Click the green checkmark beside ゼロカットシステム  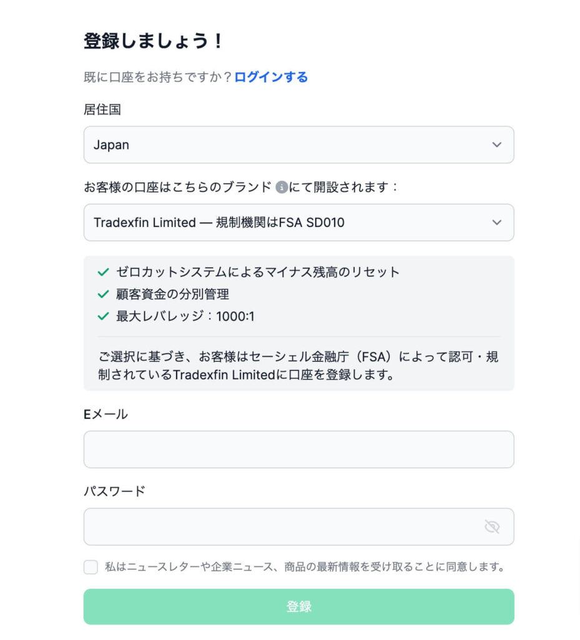point(102,272)
